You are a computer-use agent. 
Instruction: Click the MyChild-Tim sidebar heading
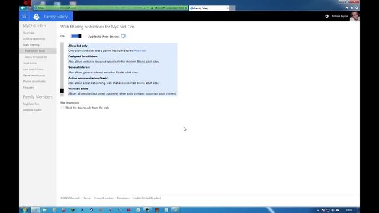[34, 26]
